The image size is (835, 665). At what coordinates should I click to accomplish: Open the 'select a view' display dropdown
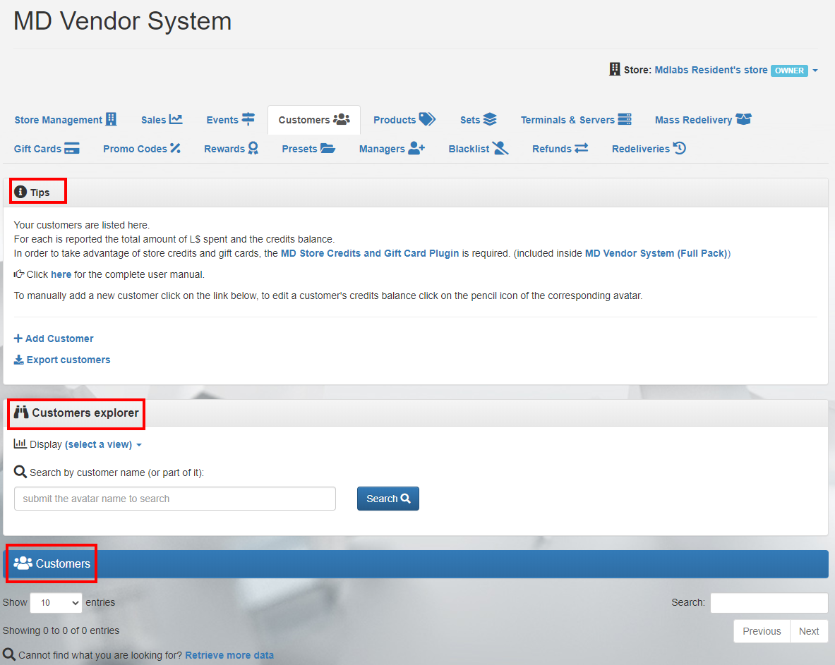103,444
